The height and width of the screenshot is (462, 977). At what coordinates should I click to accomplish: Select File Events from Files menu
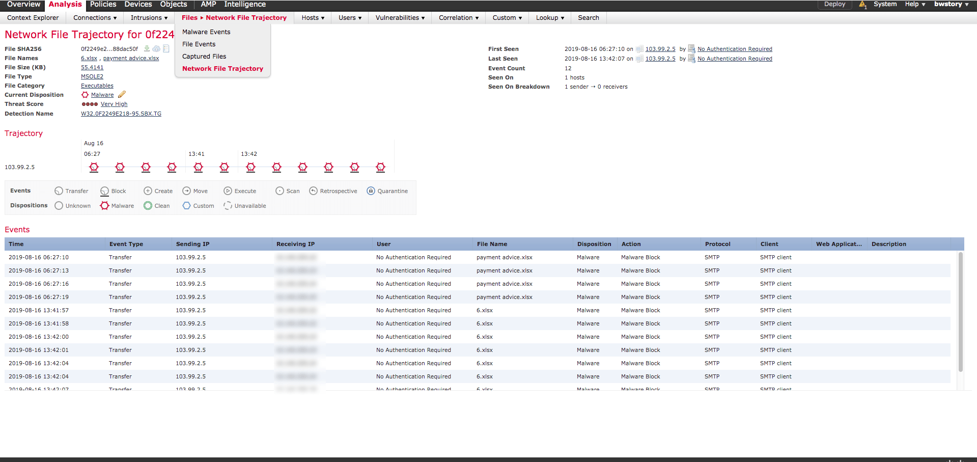click(199, 44)
